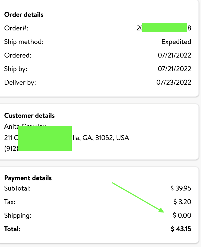Click the Total amount $ 43.15
This screenshot has height=247, width=201.
[x=181, y=229]
